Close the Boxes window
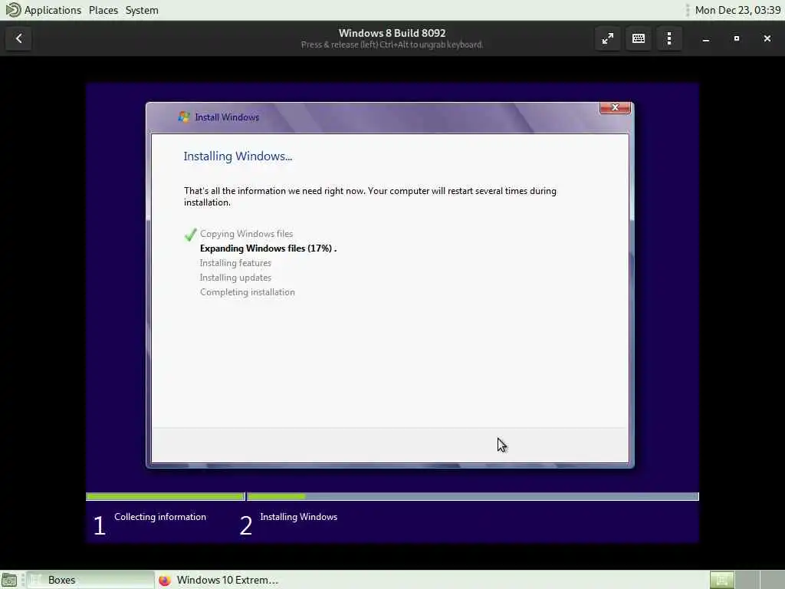785x589 pixels. pos(767,38)
